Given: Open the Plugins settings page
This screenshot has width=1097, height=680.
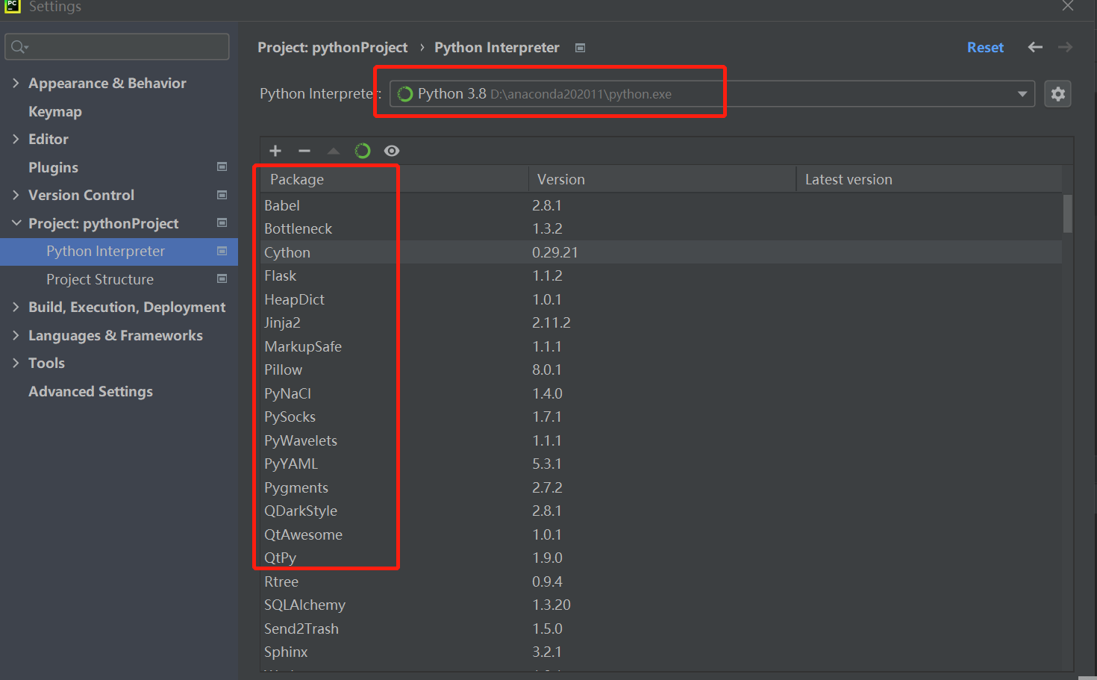Looking at the screenshot, I should (x=53, y=167).
